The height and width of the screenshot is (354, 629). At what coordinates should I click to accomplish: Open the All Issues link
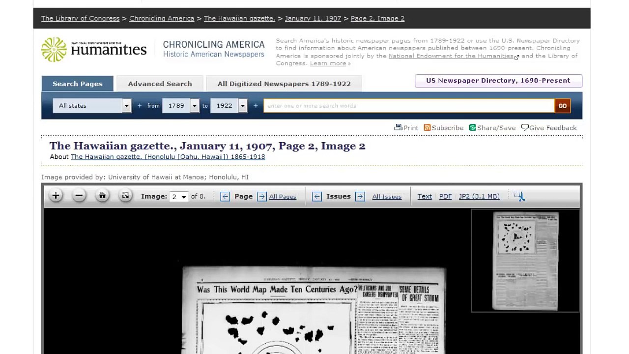[387, 197]
